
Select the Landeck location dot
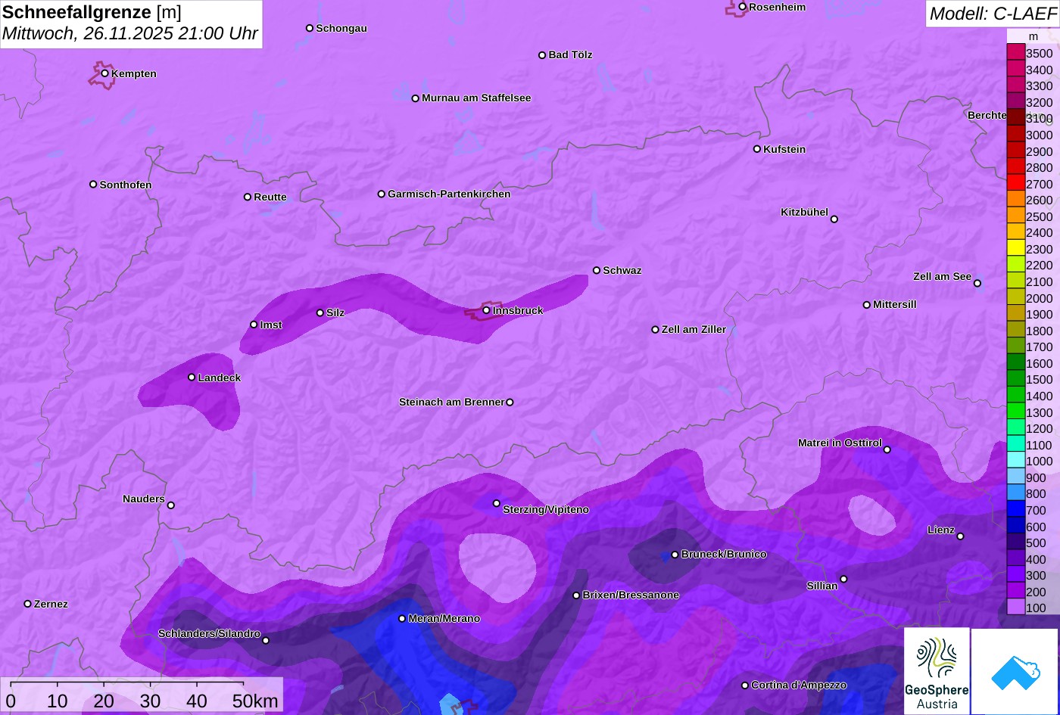pos(192,378)
